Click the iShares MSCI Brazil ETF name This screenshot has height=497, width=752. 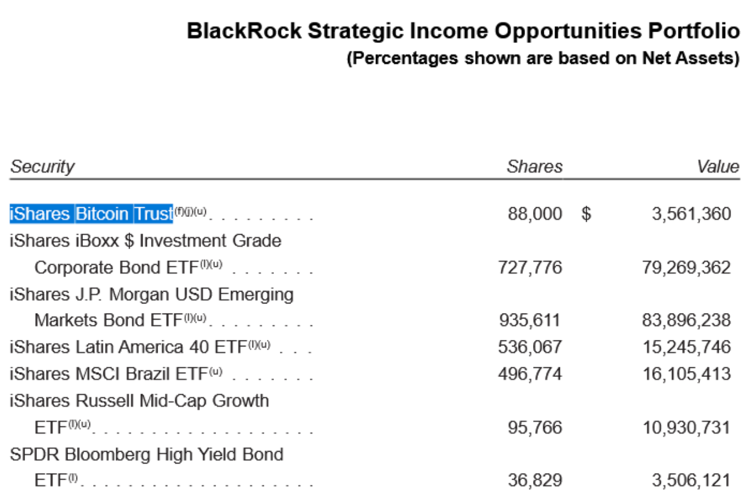pyautogui.click(x=108, y=374)
